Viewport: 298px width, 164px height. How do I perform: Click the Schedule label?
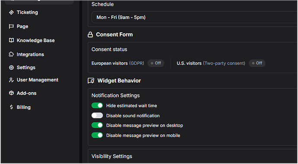click(x=102, y=4)
